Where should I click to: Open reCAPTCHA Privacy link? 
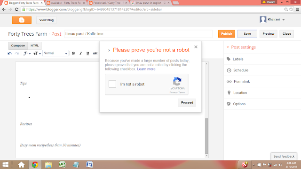[x=173, y=92]
